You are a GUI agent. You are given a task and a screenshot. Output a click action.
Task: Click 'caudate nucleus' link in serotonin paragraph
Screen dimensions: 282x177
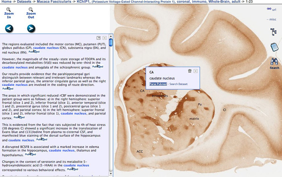click(x=76, y=165)
